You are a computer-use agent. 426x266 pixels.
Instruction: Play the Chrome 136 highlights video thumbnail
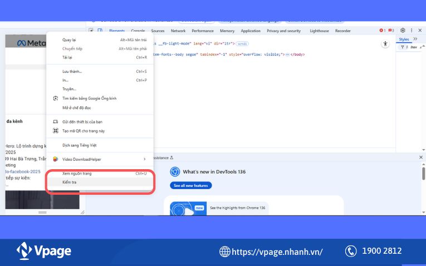(188, 209)
